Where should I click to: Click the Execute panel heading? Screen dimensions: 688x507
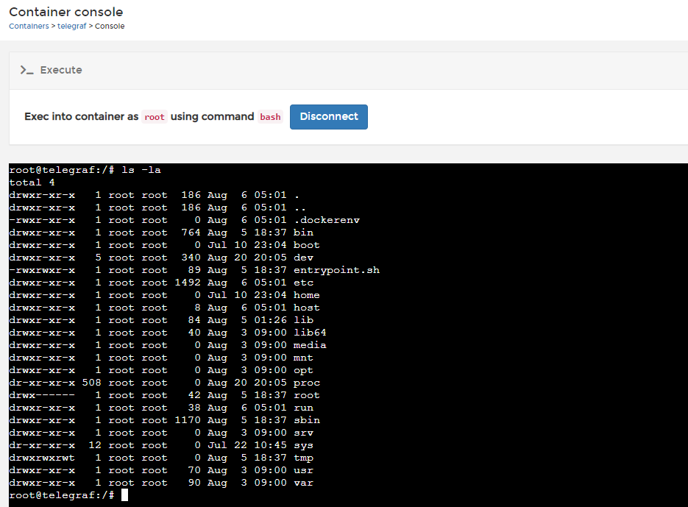61,70
